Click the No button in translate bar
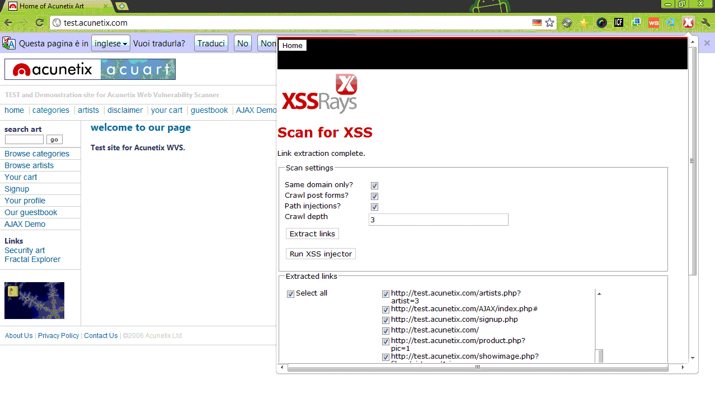Screen dimensions: 715x395 [243, 44]
